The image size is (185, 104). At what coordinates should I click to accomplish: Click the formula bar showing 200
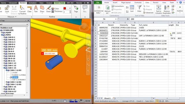(x=157, y=19)
